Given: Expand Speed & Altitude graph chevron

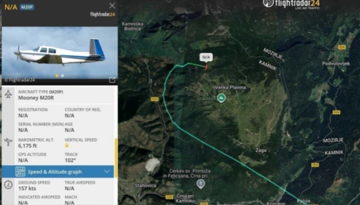Looking at the screenshot, I should [107, 171].
